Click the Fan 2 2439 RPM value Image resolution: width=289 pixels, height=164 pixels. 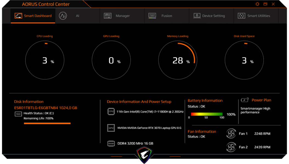262,147
